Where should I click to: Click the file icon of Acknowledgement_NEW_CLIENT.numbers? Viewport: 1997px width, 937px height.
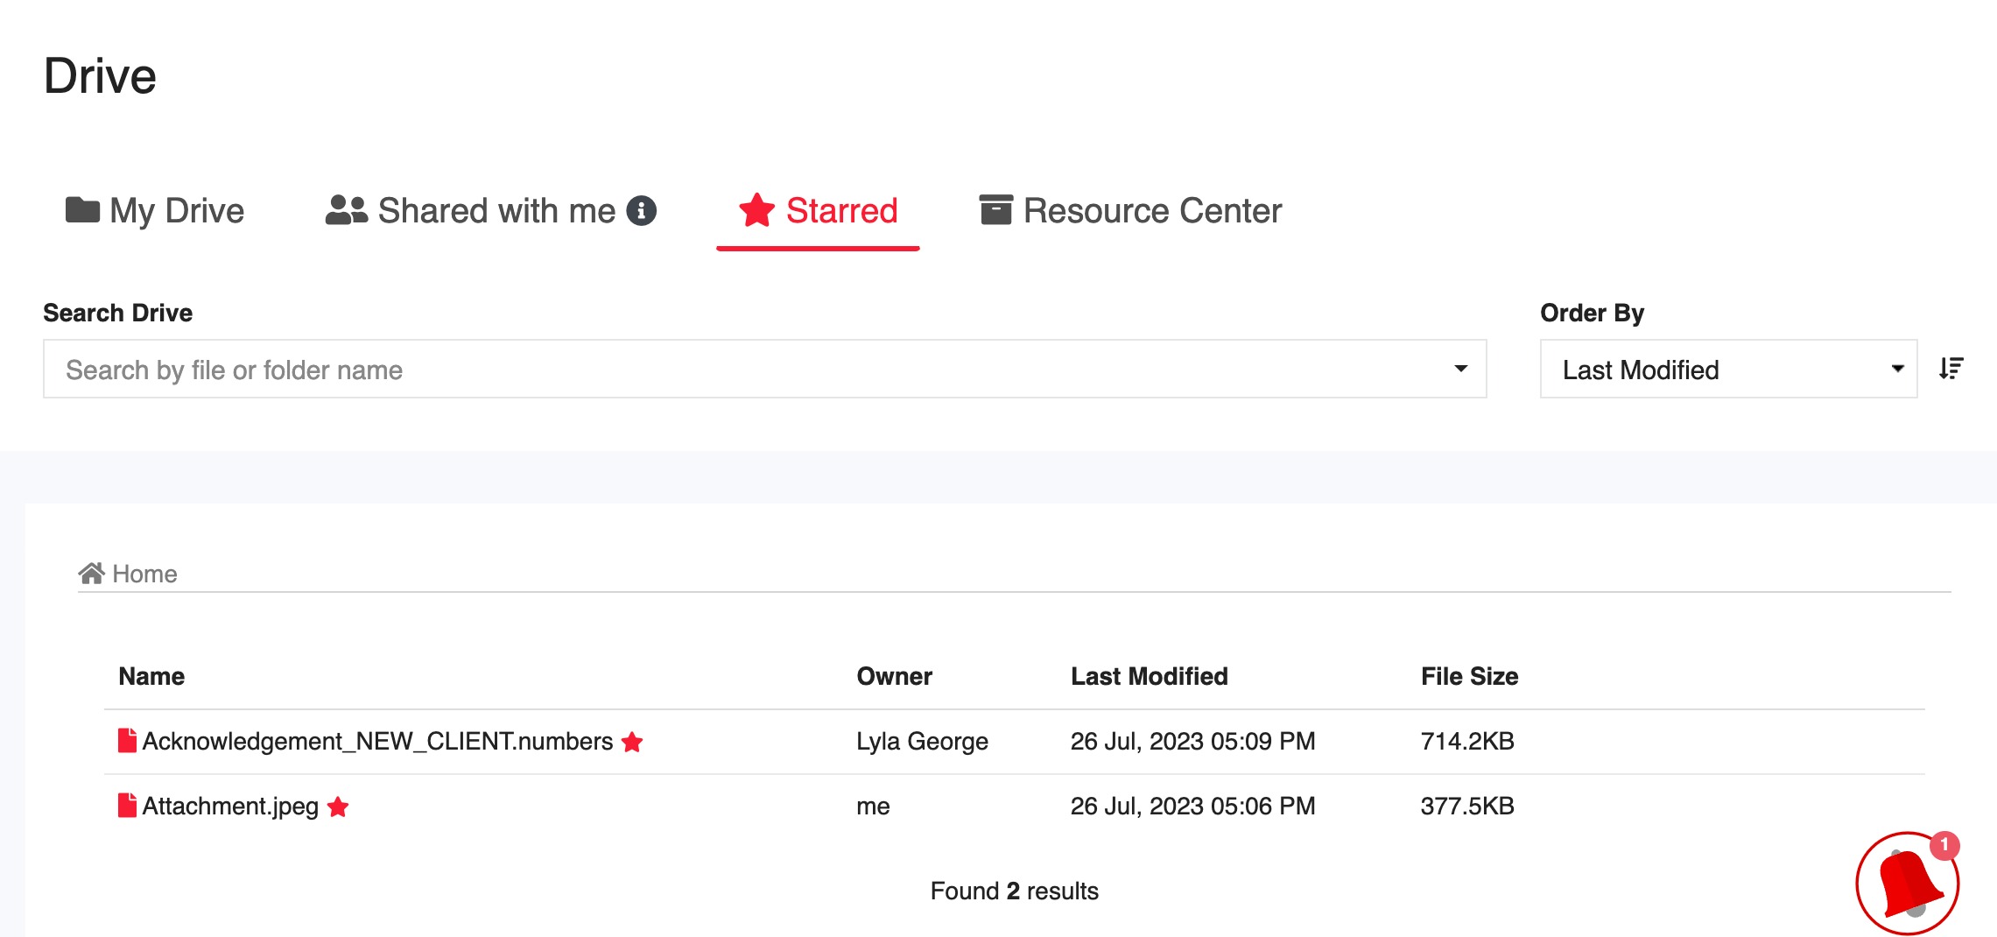pyautogui.click(x=127, y=741)
